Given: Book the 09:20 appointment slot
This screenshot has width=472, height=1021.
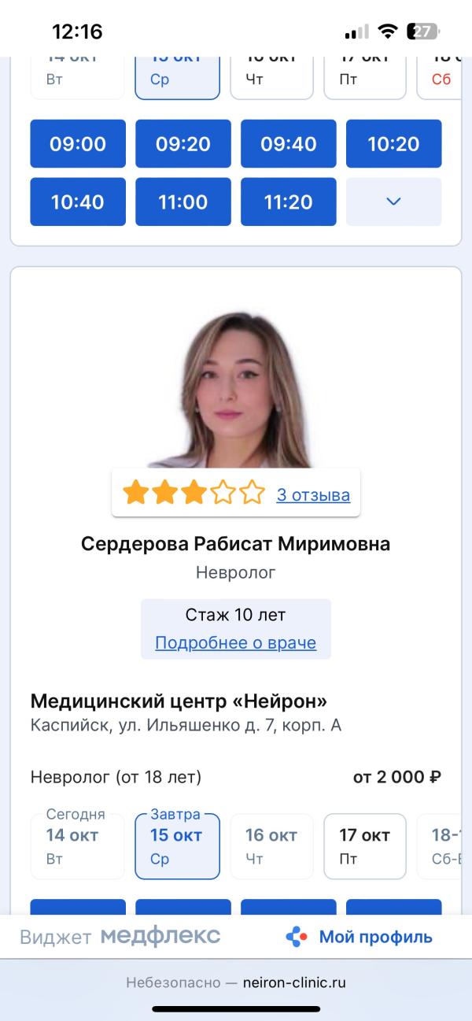Looking at the screenshot, I should [183, 144].
